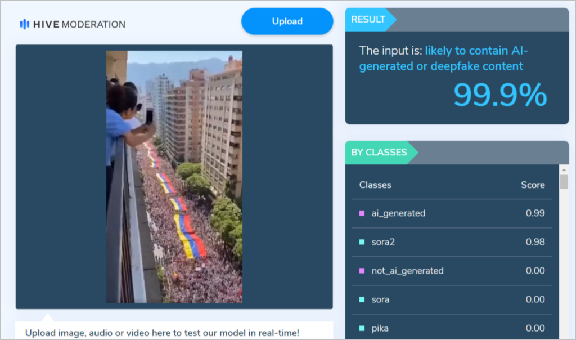Select the uploaded protest video thumbnail
Image resolution: width=576 pixels, height=340 pixels.
coord(174,177)
